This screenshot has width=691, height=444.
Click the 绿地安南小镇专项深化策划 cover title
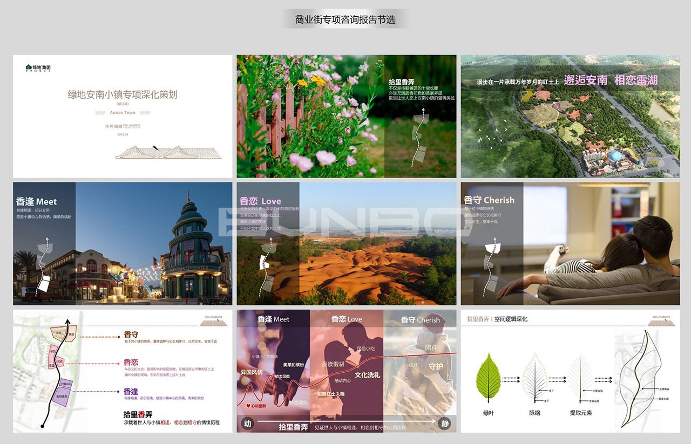123,95
